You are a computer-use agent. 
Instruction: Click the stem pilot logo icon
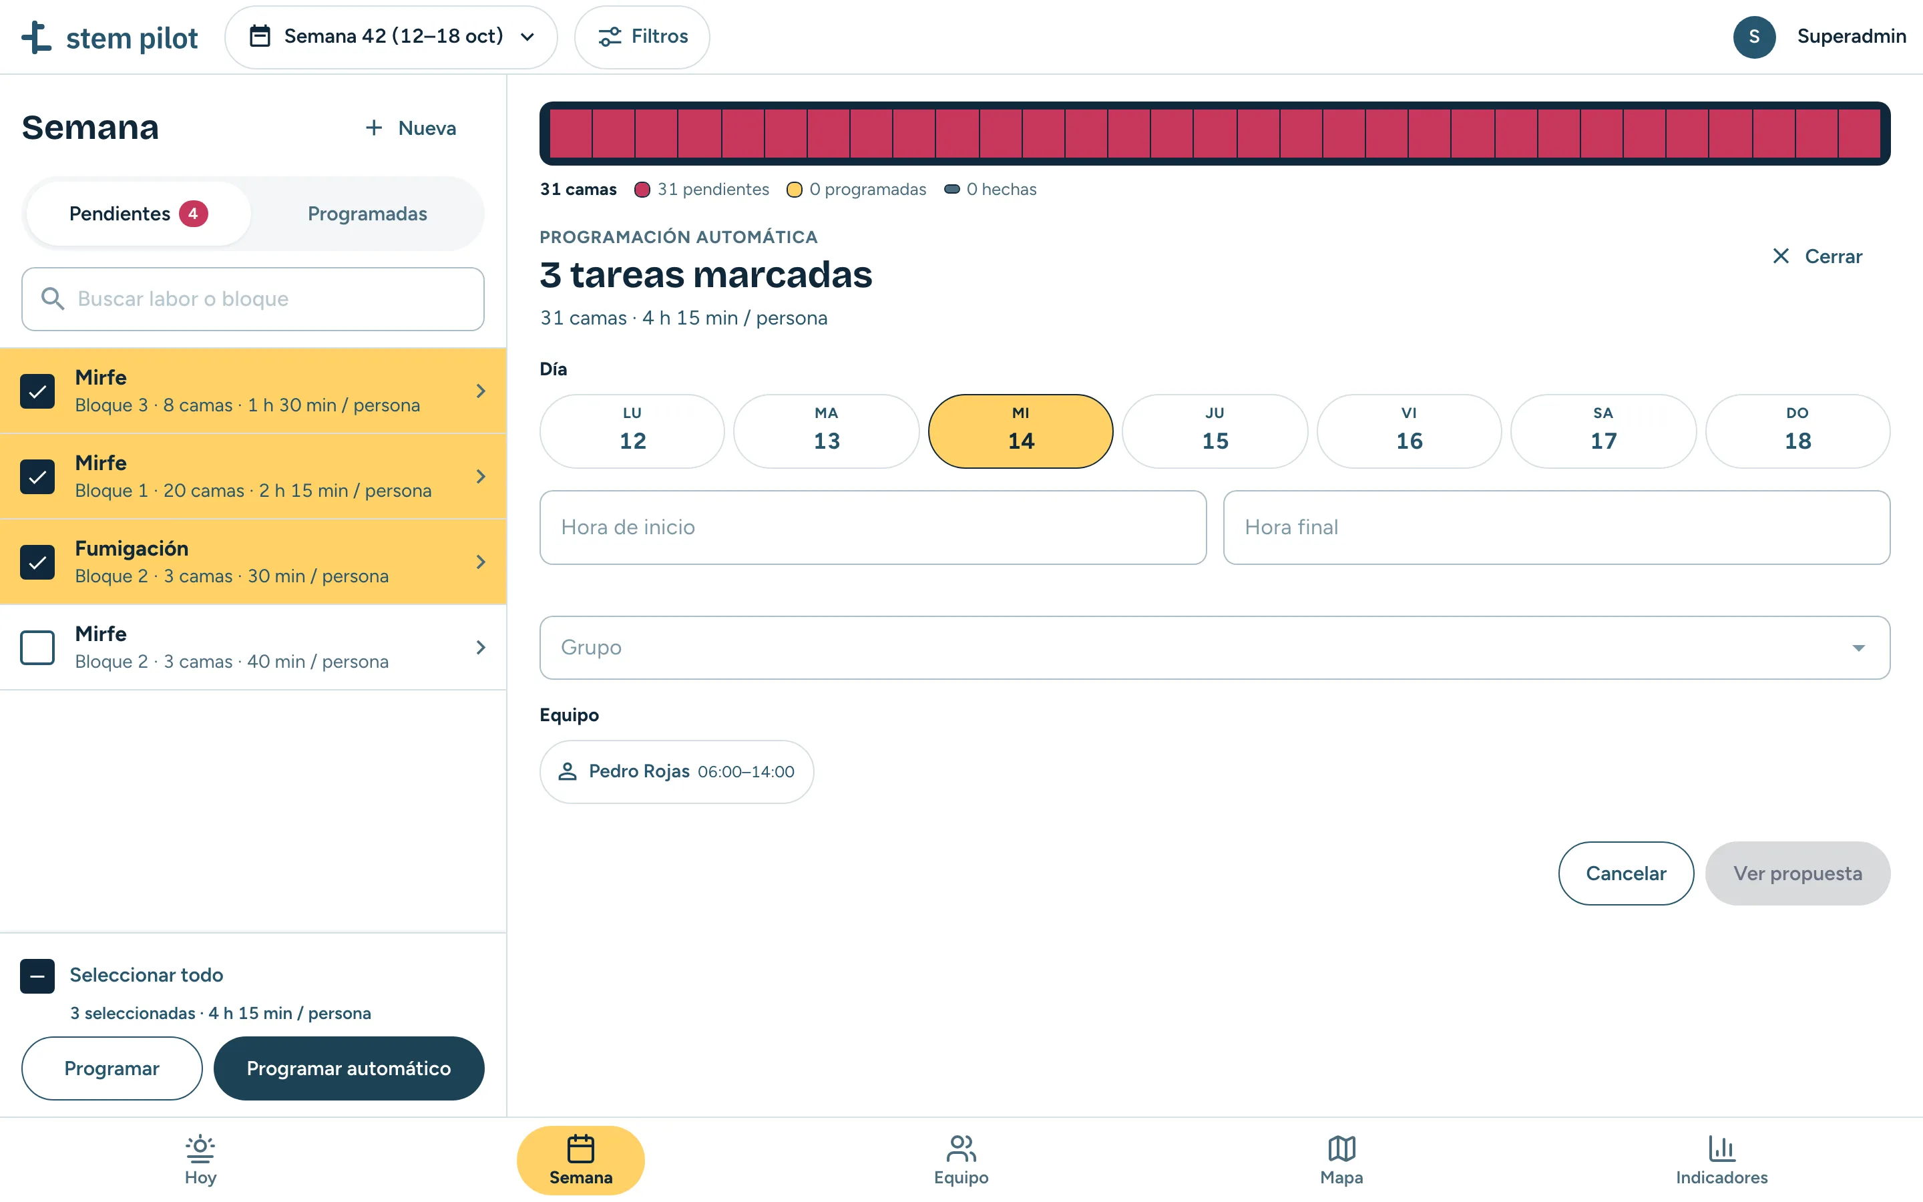[37, 37]
